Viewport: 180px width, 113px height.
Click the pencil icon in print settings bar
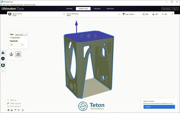(x=172, y=14)
